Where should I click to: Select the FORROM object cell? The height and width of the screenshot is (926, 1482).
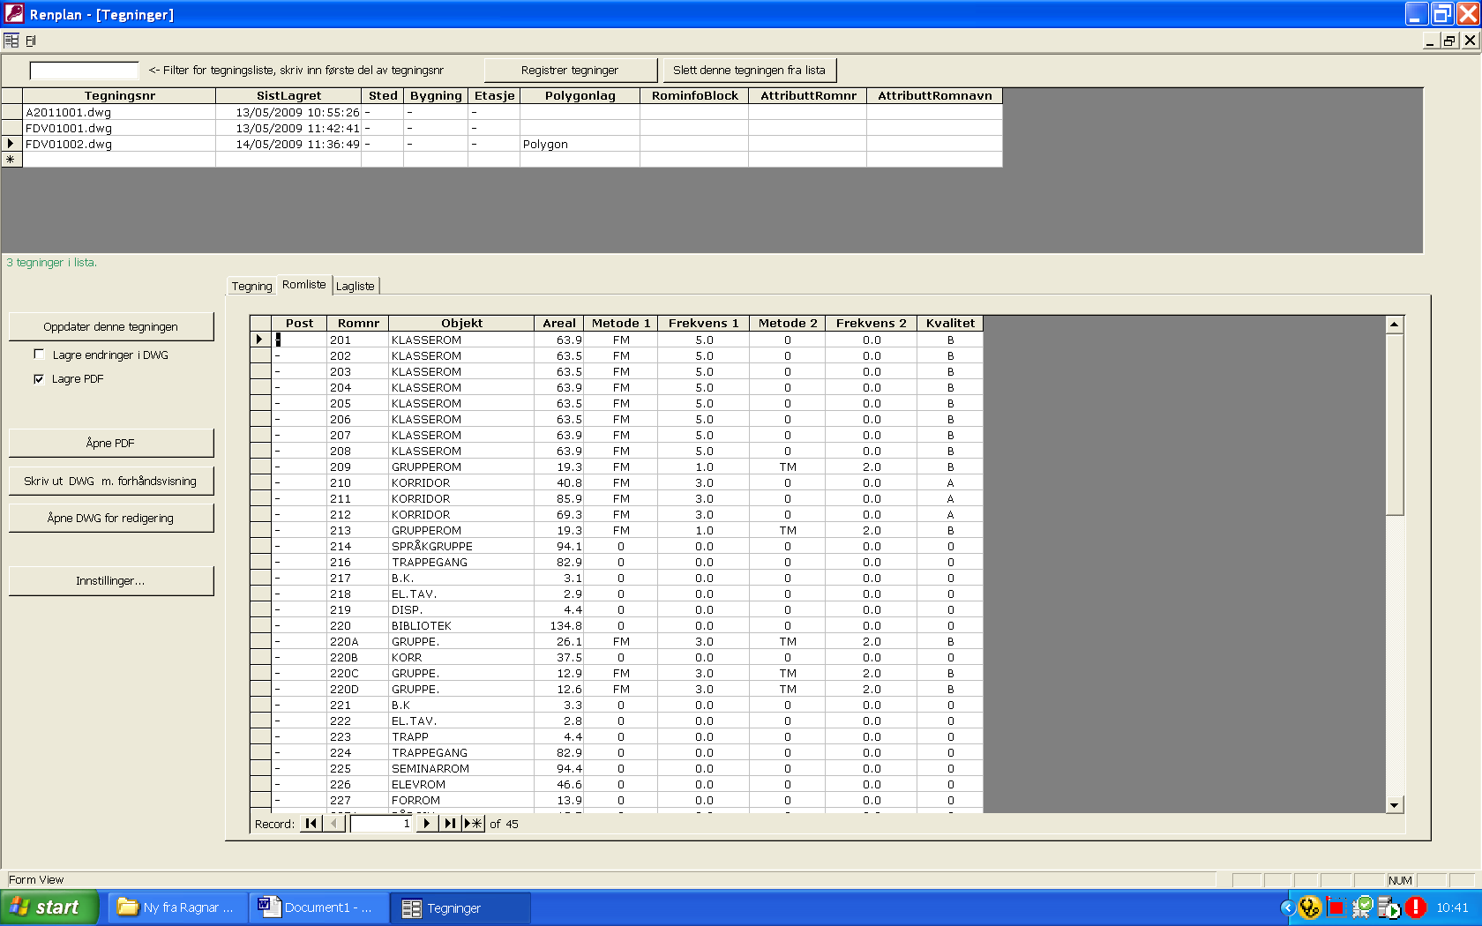[x=461, y=800]
